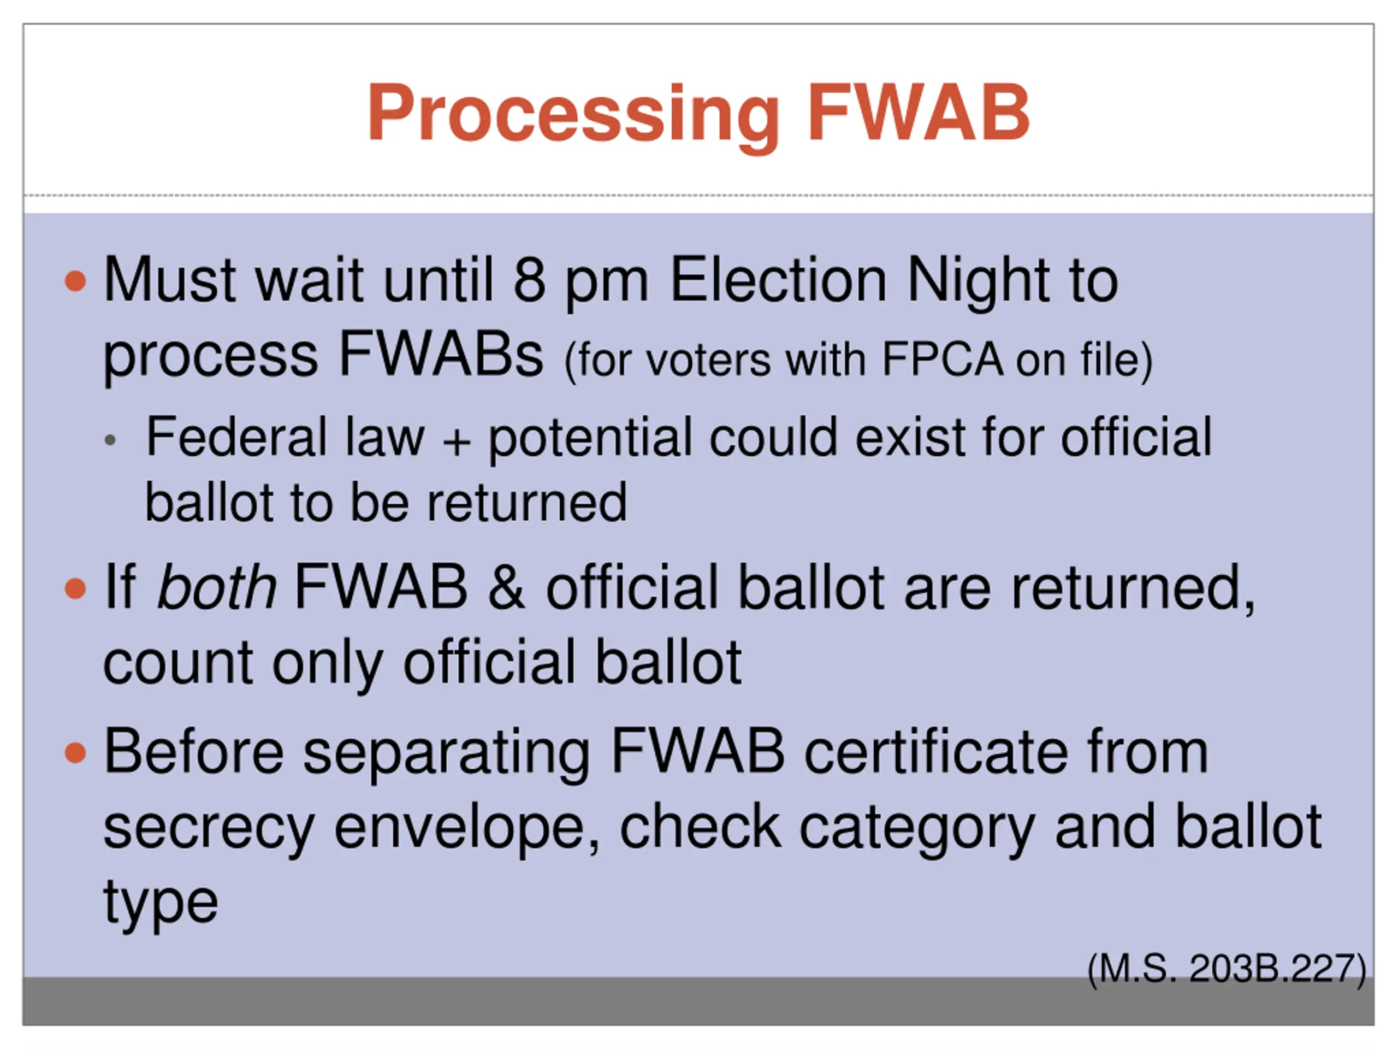The width and height of the screenshot is (1398, 1049).
Task: Click the parenthetical 'for voters with FPCA on file'
Action: [859, 360]
